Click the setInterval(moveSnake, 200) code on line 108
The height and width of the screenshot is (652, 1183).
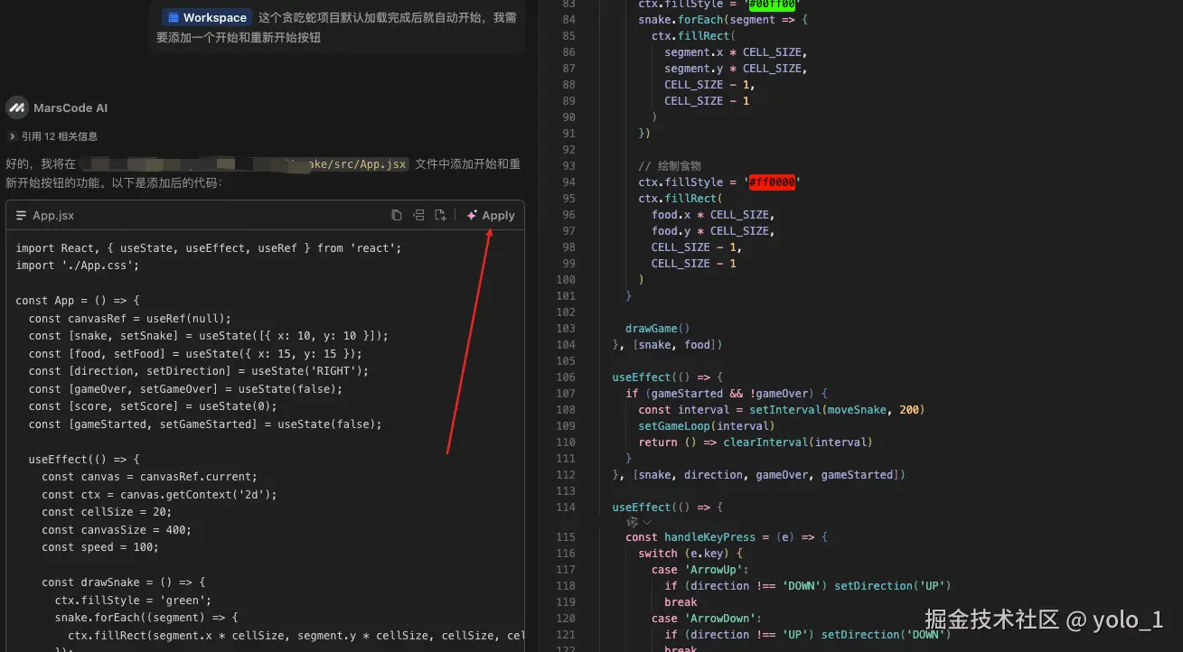[837, 410]
